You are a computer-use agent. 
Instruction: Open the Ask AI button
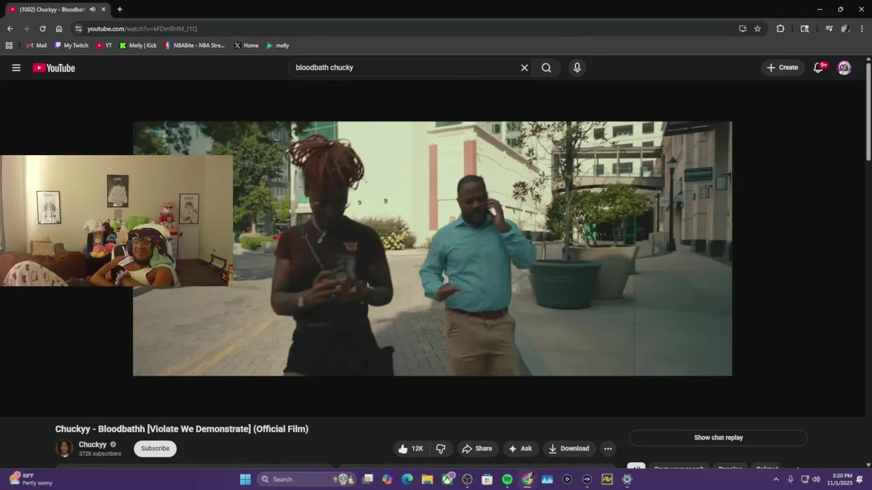(x=520, y=448)
